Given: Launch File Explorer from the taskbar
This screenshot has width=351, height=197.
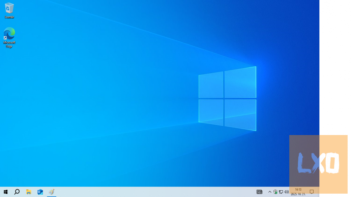Looking at the screenshot, I should pyautogui.click(x=29, y=192).
